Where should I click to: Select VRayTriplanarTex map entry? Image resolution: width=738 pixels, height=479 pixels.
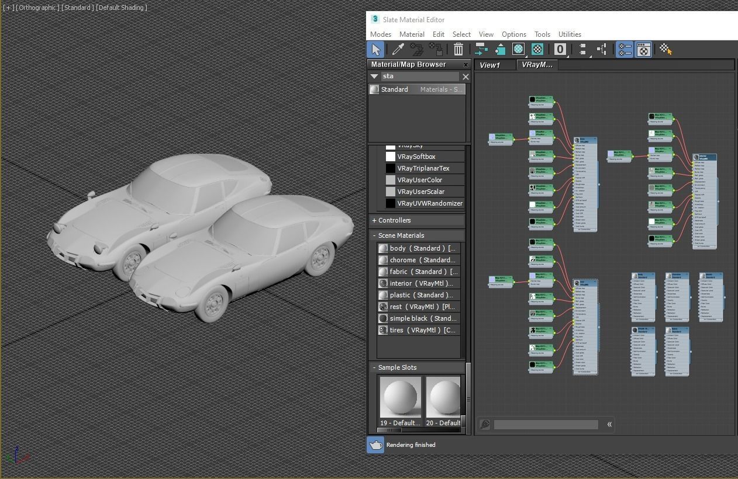(x=425, y=168)
